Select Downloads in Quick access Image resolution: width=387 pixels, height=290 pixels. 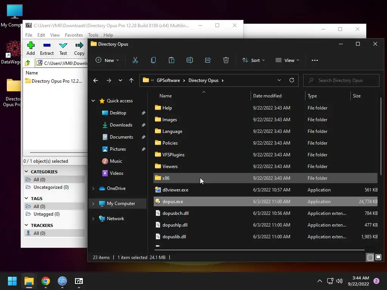point(121,125)
